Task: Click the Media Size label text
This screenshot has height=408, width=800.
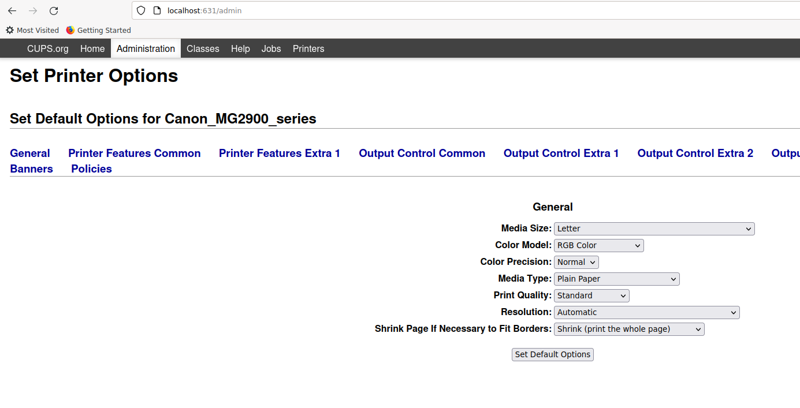Action: click(526, 229)
